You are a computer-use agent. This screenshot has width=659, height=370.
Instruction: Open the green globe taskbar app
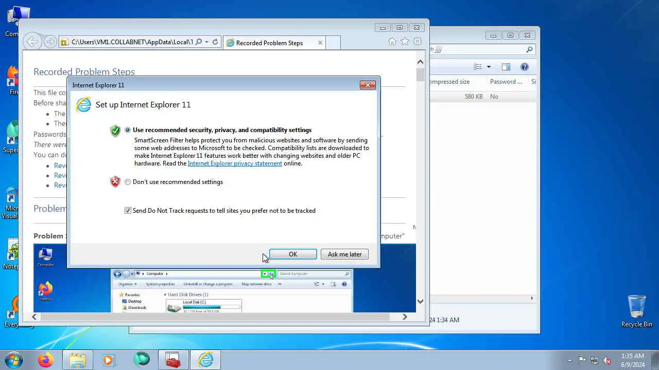[x=142, y=360]
